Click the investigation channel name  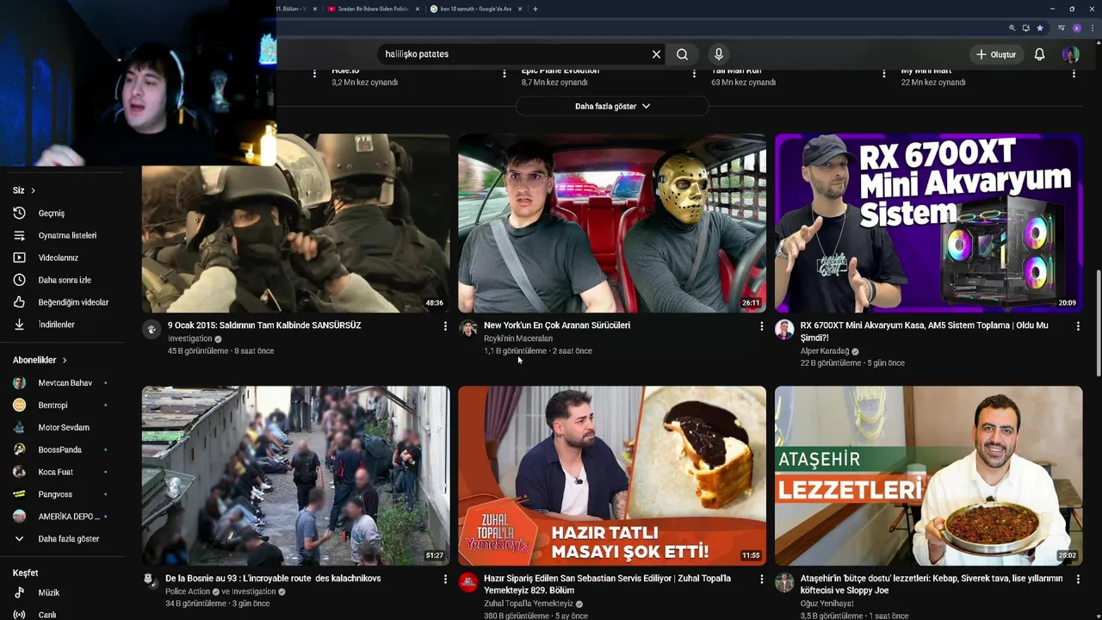(189, 338)
